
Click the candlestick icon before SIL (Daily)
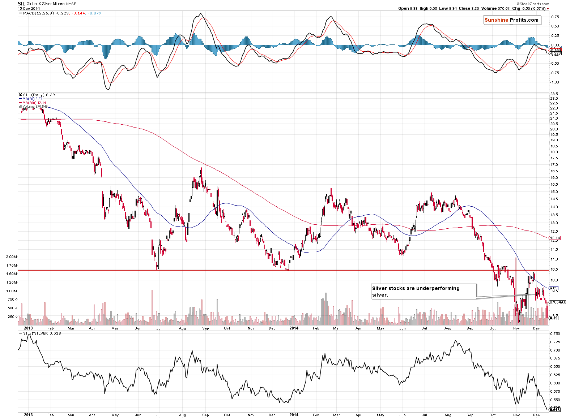pyautogui.click(x=20, y=95)
